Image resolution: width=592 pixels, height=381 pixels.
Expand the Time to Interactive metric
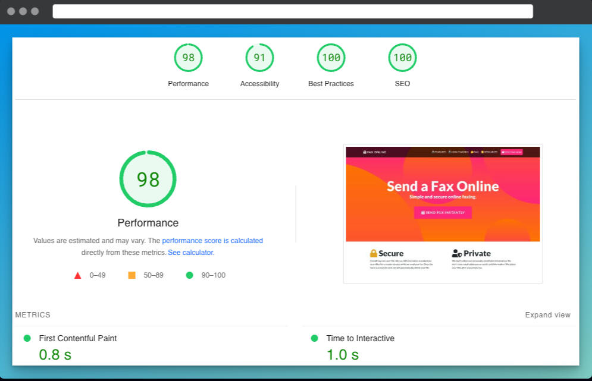coord(360,338)
